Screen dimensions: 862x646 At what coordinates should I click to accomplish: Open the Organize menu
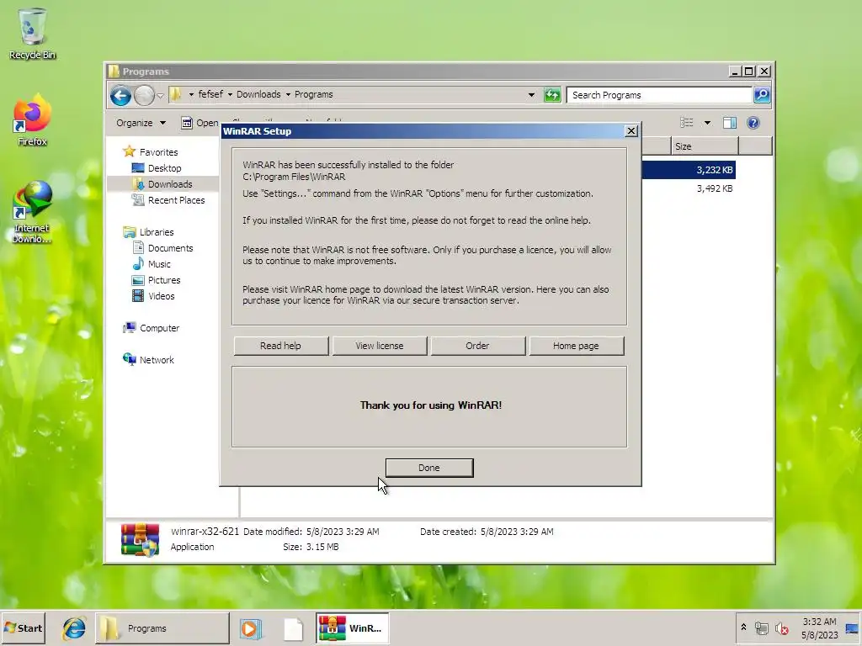coord(141,123)
